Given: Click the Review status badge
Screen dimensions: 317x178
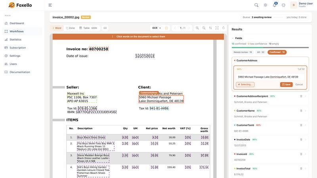Looking at the screenshot, I should 86,17.
